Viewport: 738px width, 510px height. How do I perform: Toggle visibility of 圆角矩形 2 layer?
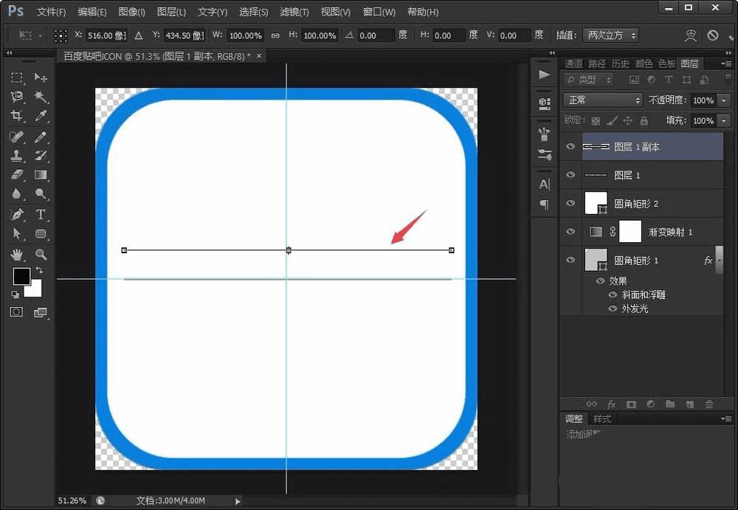click(x=570, y=203)
